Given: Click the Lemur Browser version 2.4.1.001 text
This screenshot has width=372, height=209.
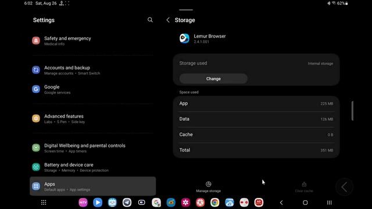Looking at the screenshot, I should click(202, 42).
